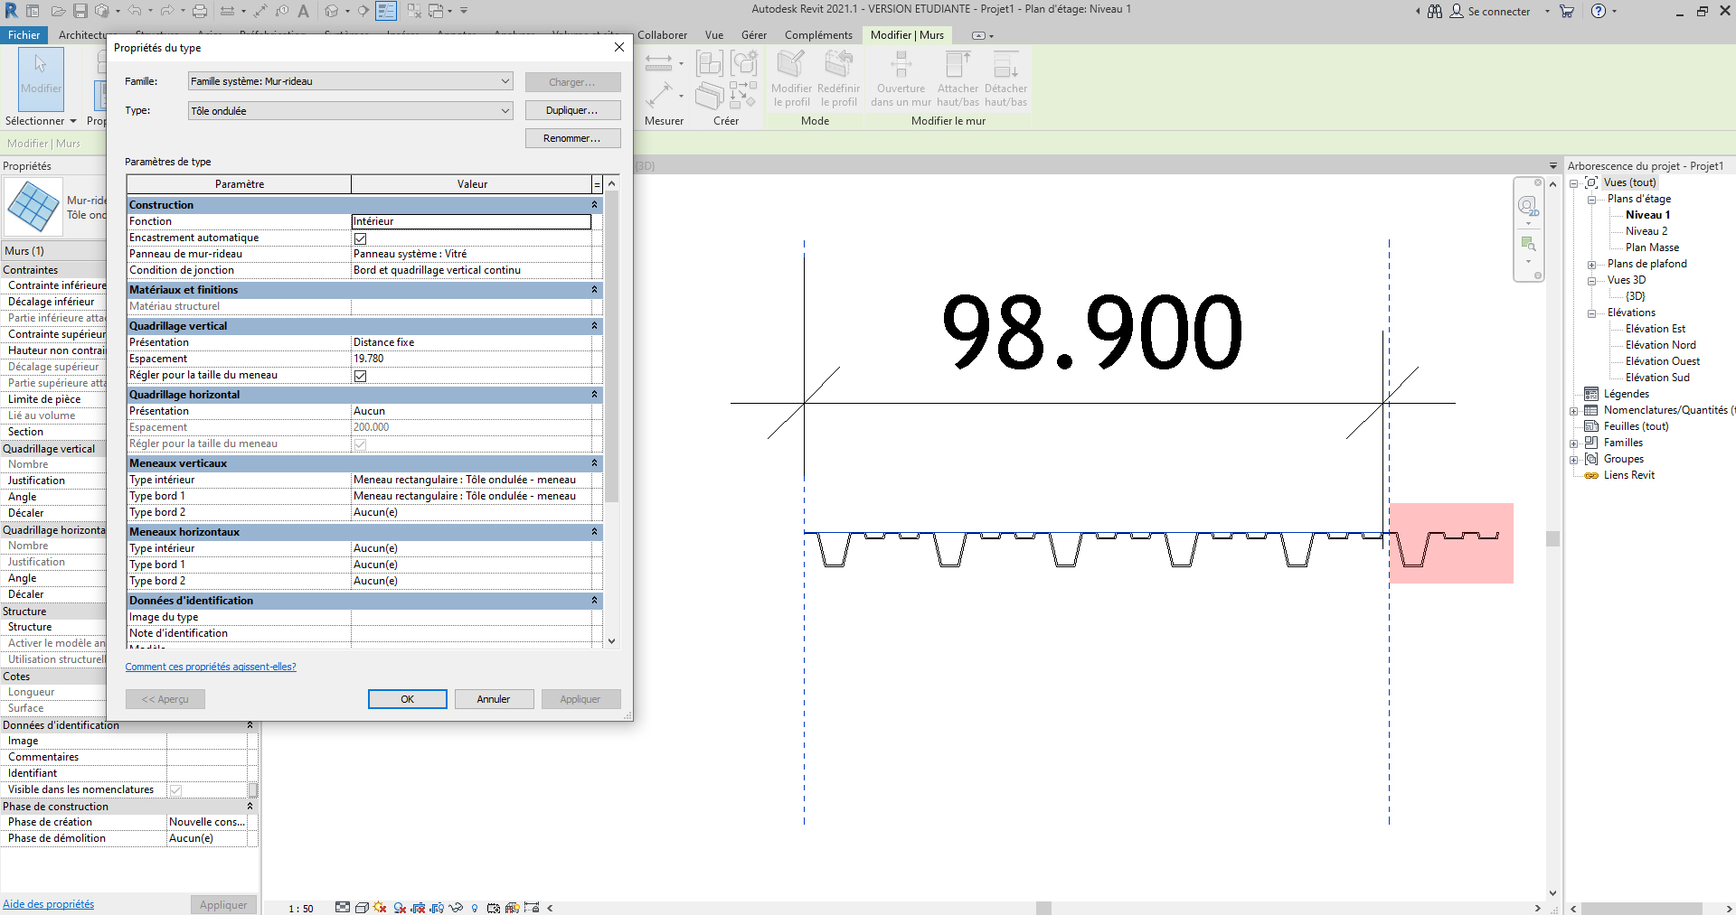This screenshot has height=915, width=1736.
Task: Toggle vertical Régler pour la taille du meneau checkbox
Action: pyautogui.click(x=361, y=376)
